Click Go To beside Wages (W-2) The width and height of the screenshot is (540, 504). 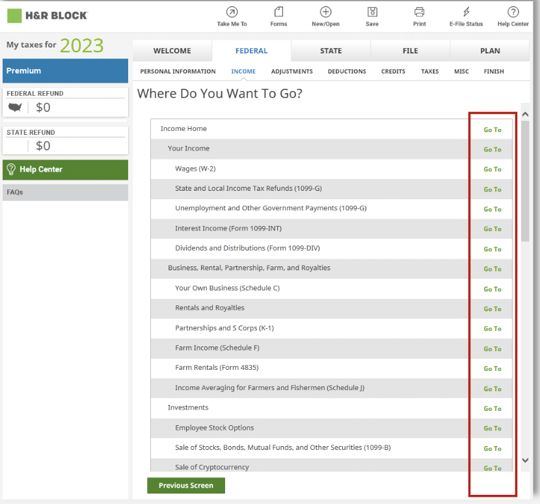pos(492,169)
